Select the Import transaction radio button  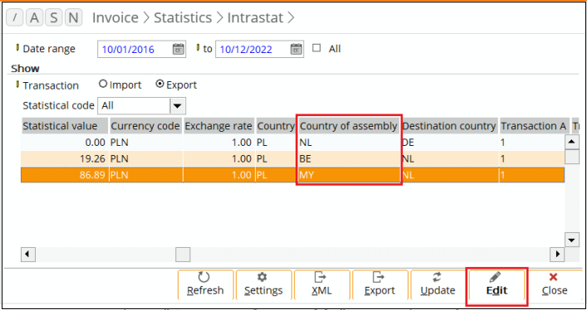103,85
